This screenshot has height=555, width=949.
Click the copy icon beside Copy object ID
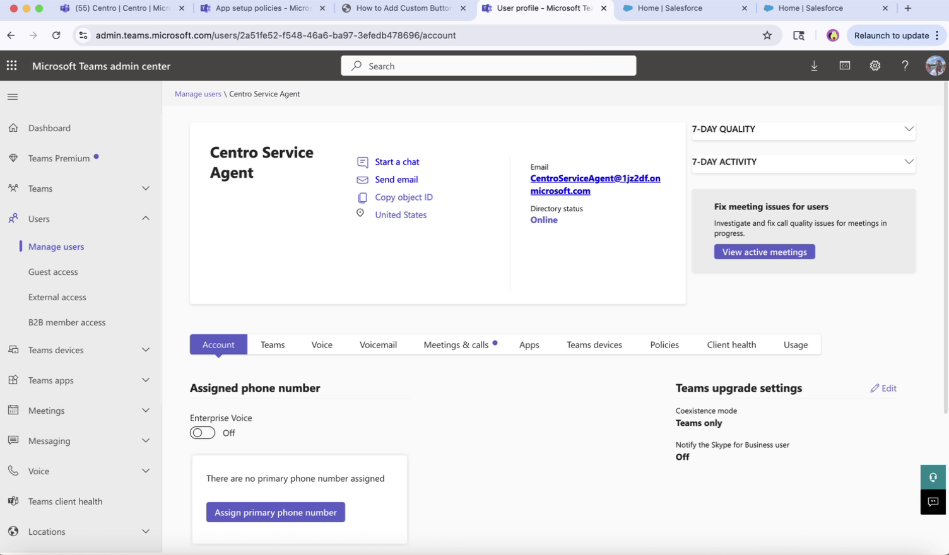coord(362,197)
